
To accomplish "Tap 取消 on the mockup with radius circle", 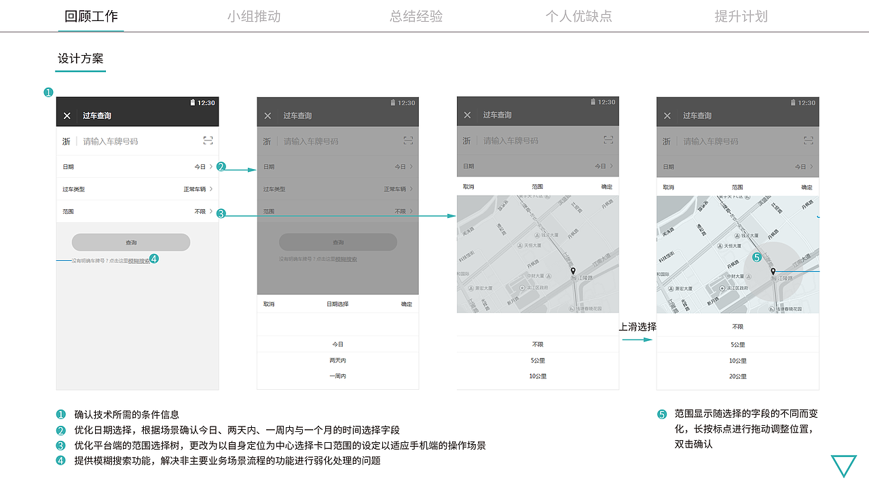I will [669, 187].
